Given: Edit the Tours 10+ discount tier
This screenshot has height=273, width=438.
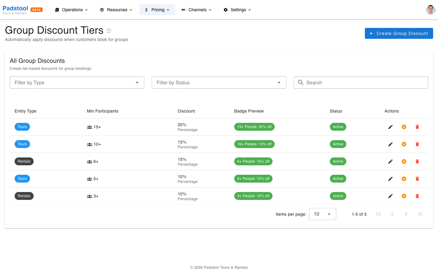Looking at the screenshot, I should (x=391, y=144).
